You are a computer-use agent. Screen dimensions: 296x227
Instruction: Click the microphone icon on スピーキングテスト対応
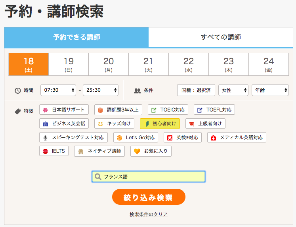[46, 138]
